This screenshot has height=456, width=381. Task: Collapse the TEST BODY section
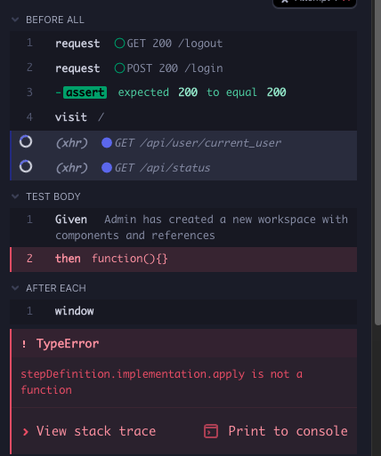coord(15,196)
